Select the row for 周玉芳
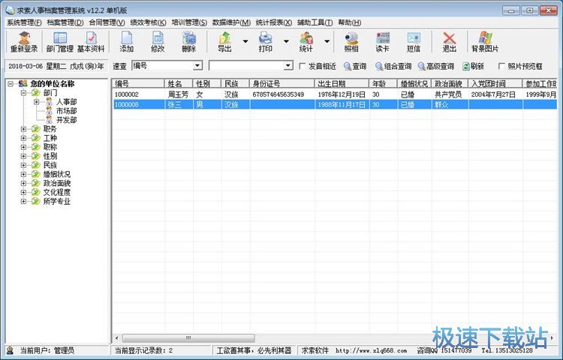 335,94
